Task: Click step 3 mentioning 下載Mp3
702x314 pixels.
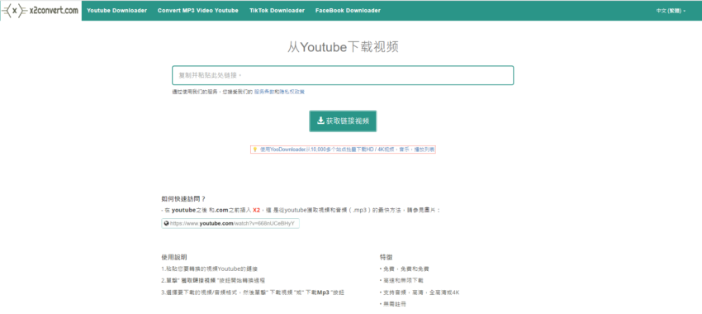Action: pos(253,293)
